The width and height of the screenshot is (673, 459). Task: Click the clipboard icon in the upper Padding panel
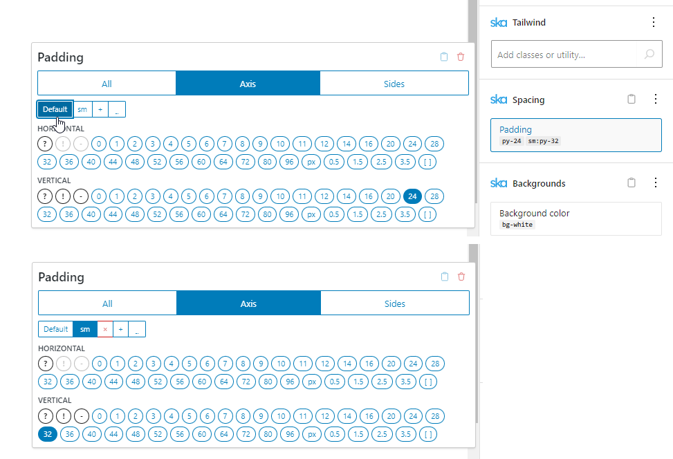click(x=444, y=57)
